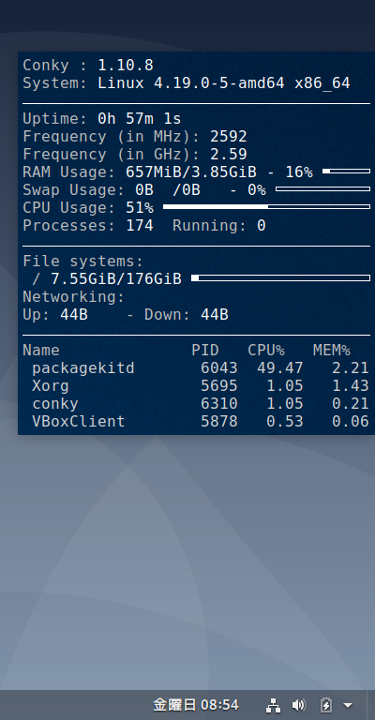Viewport: 375px width, 720px height.
Task: Click the VBoxClient process row
Action: 196,422
